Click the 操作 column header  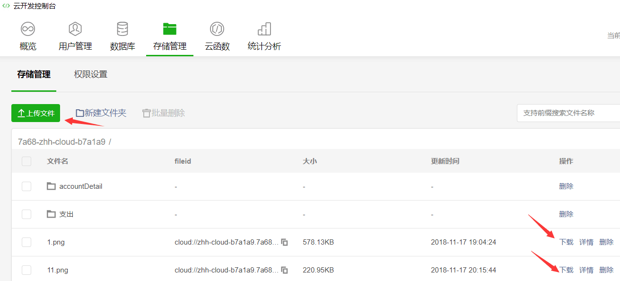click(x=566, y=161)
